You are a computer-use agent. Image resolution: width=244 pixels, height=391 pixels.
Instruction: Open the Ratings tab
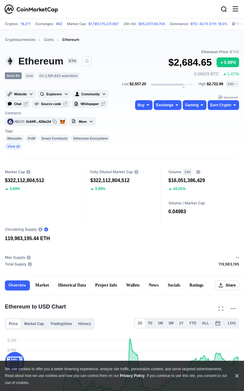coord(196,285)
